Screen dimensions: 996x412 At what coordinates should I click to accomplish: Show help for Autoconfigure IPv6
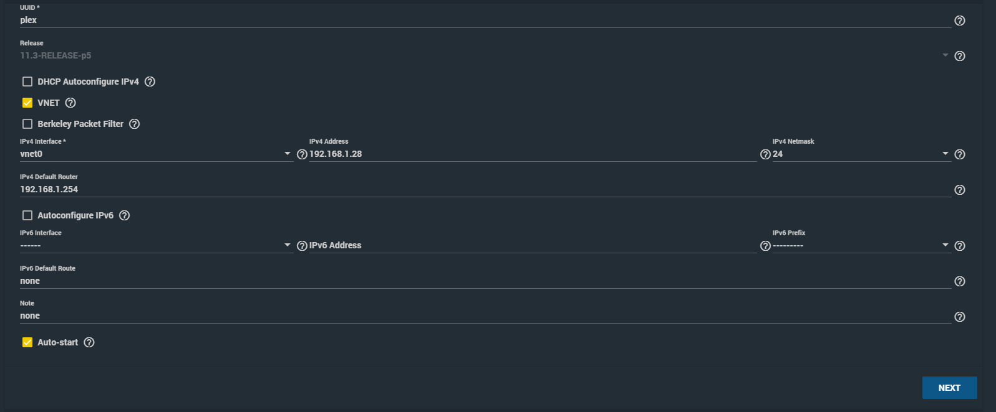124,215
